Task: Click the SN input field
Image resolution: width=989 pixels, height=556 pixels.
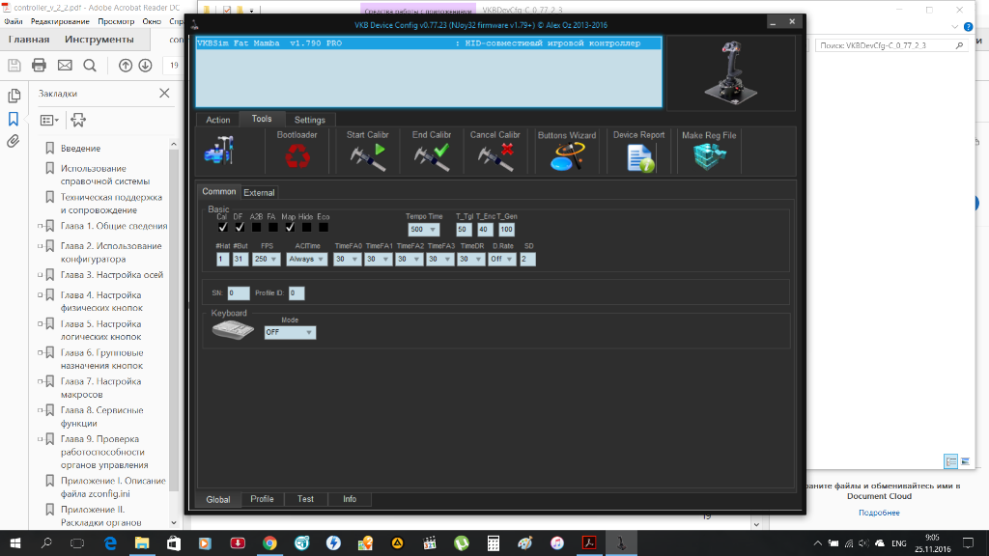Action: coord(239,293)
